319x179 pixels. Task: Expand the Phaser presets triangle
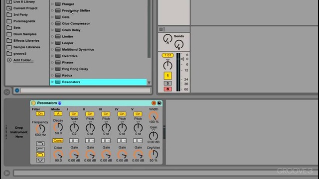52,63
